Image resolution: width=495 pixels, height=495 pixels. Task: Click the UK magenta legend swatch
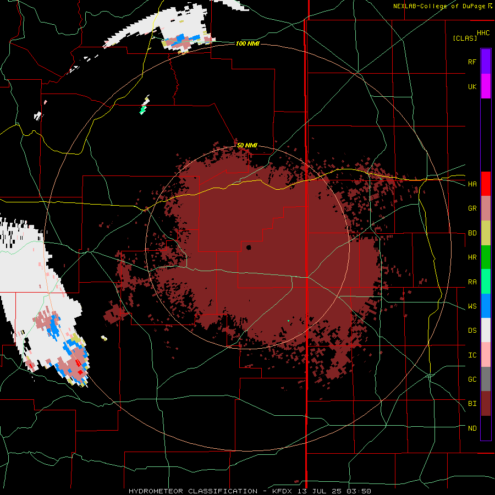click(486, 86)
